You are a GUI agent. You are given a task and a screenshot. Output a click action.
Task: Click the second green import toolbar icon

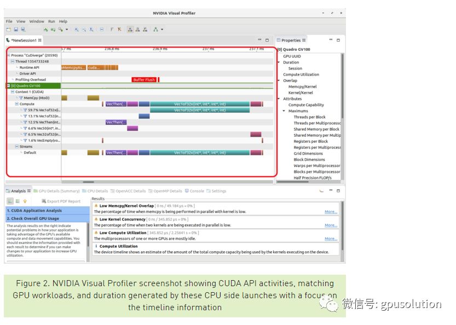[x=53, y=30]
